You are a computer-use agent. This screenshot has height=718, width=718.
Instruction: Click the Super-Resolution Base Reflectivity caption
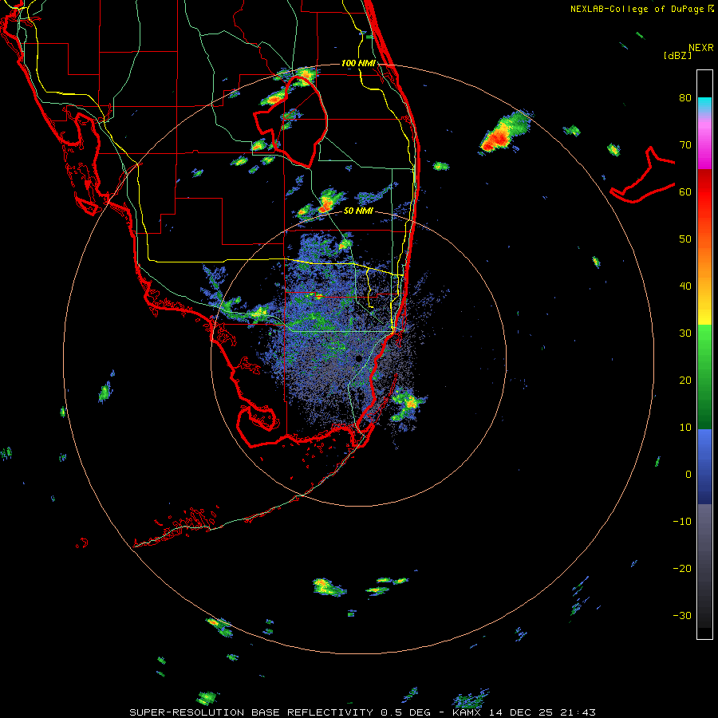363,712
